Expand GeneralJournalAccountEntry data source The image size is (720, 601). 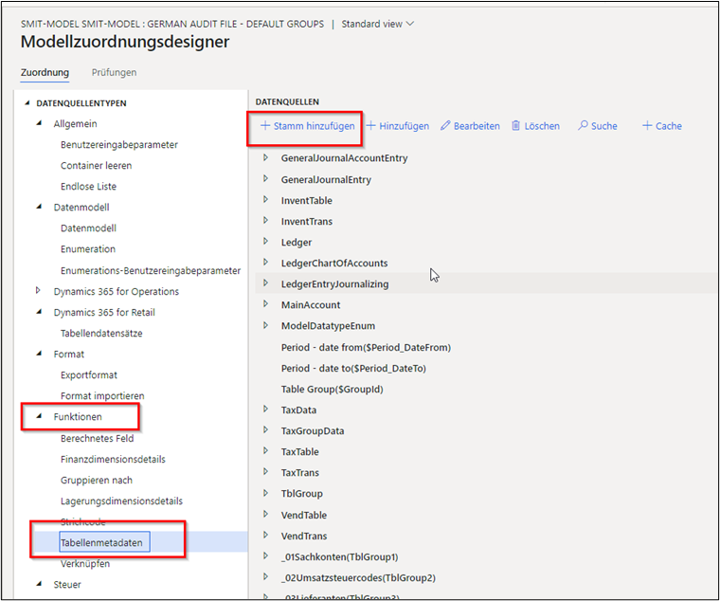coord(265,157)
